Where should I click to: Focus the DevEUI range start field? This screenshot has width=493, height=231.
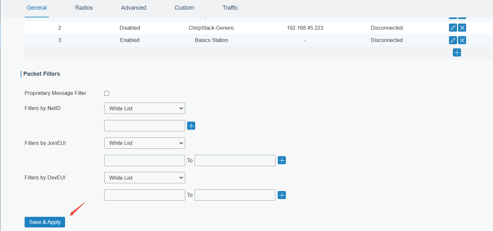(x=145, y=195)
